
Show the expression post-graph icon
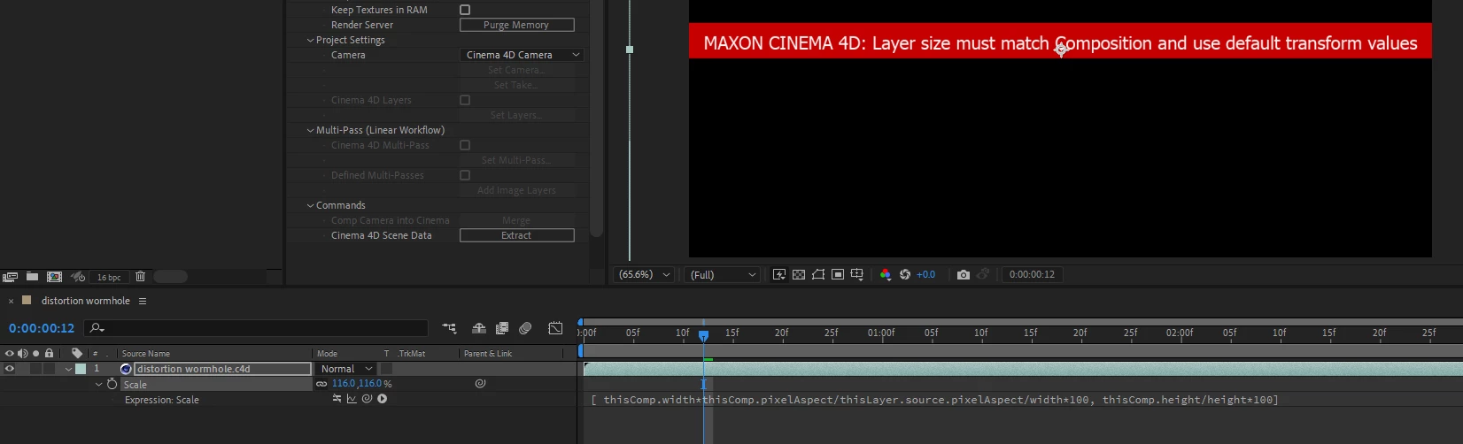352,399
